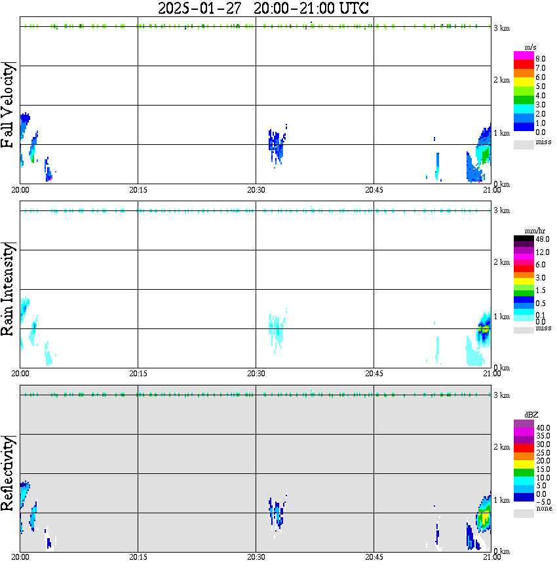Click the gray 'miss' swatch in mm/hr legend
557x569 pixels.
pyautogui.click(x=524, y=330)
